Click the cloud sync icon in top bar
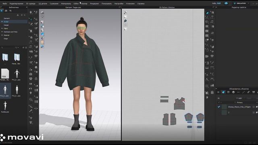The image size is (258, 145). click(x=226, y=3)
